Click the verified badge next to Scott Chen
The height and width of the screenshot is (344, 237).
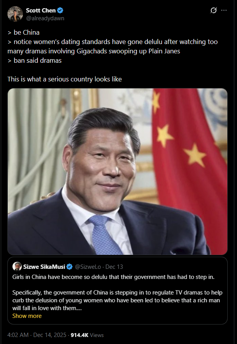point(60,10)
